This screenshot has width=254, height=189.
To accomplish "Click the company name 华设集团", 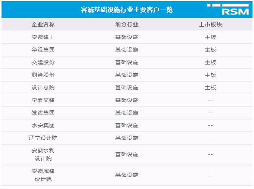I will 43,50.
